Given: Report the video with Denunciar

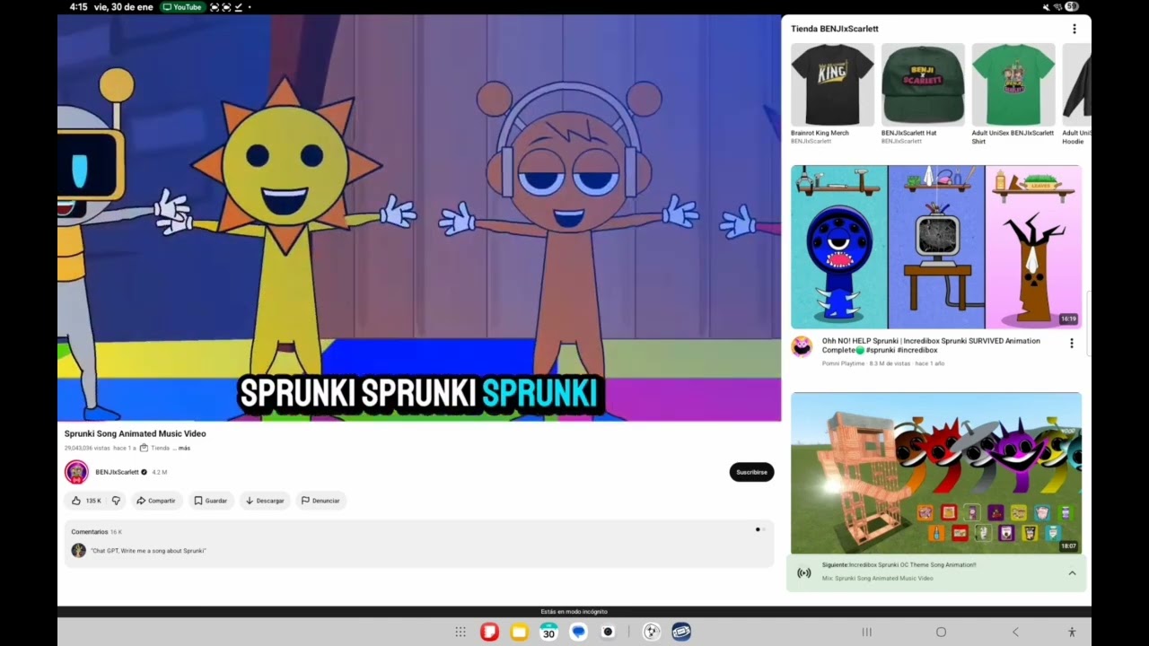Looking at the screenshot, I should [320, 501].
